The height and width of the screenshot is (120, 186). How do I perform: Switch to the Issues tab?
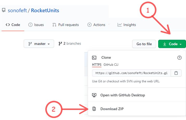coord(36,25)
